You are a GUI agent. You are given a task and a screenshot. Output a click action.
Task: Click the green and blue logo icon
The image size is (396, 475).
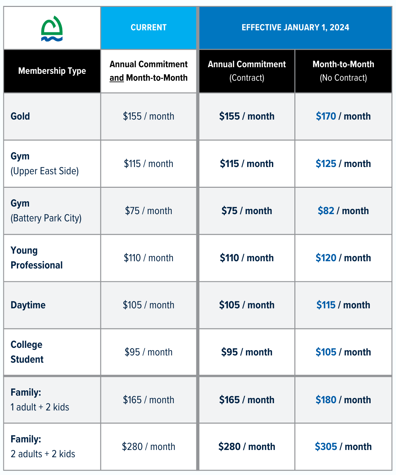click(x=52, y=29)
